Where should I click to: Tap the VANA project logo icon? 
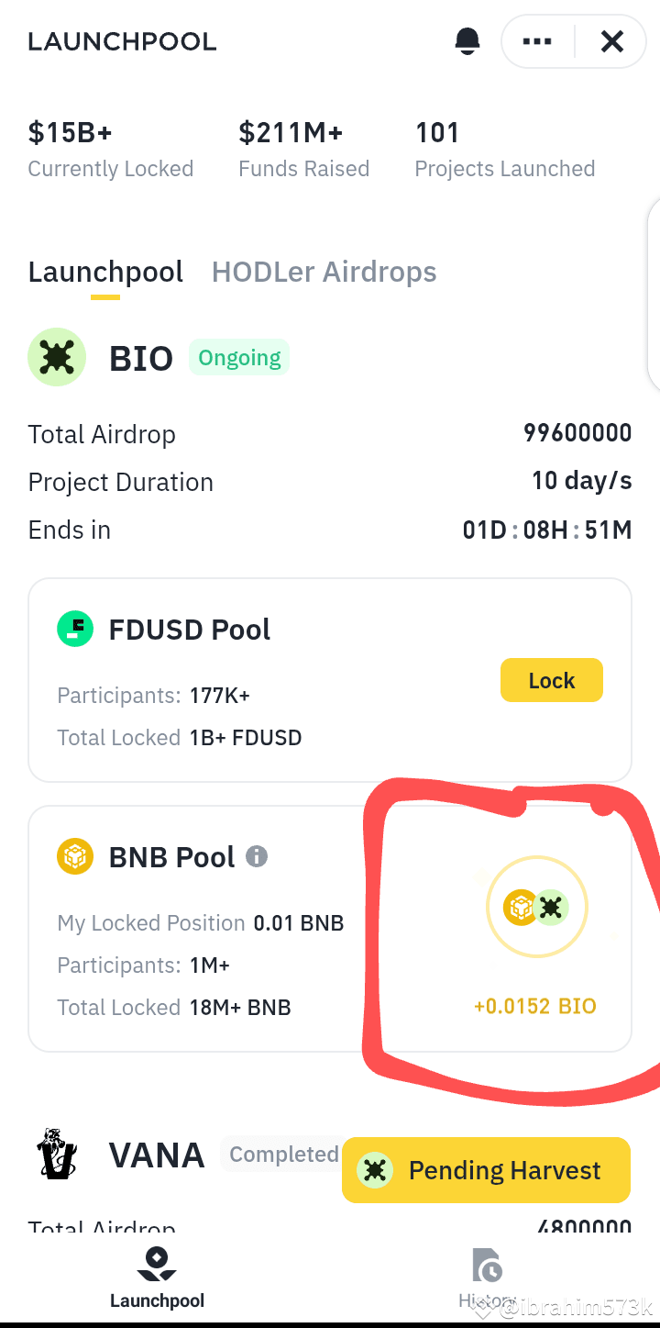pyautogui.click(x=57, y=1155)
